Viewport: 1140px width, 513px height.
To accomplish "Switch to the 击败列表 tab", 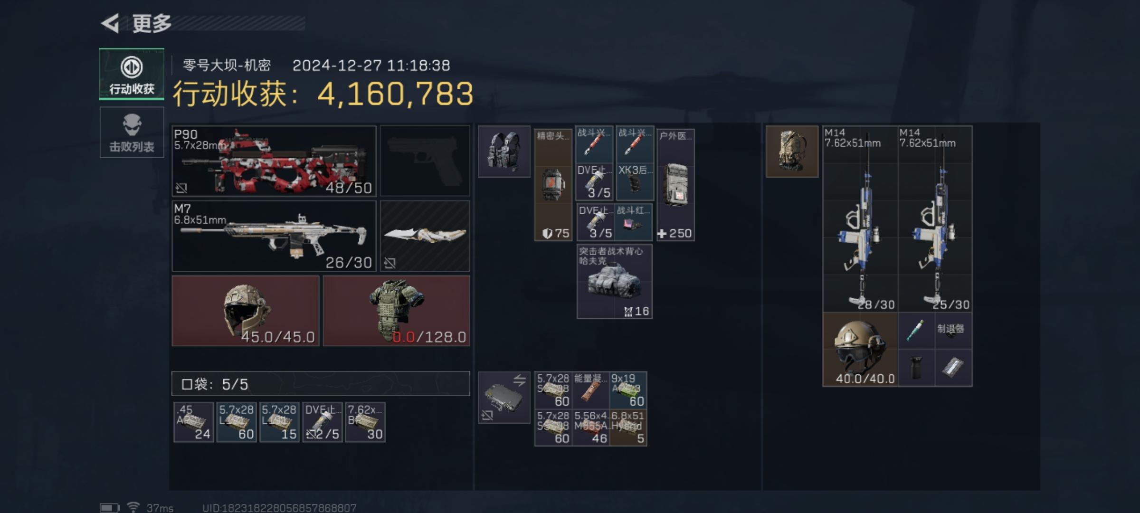I will click(132, 132).
